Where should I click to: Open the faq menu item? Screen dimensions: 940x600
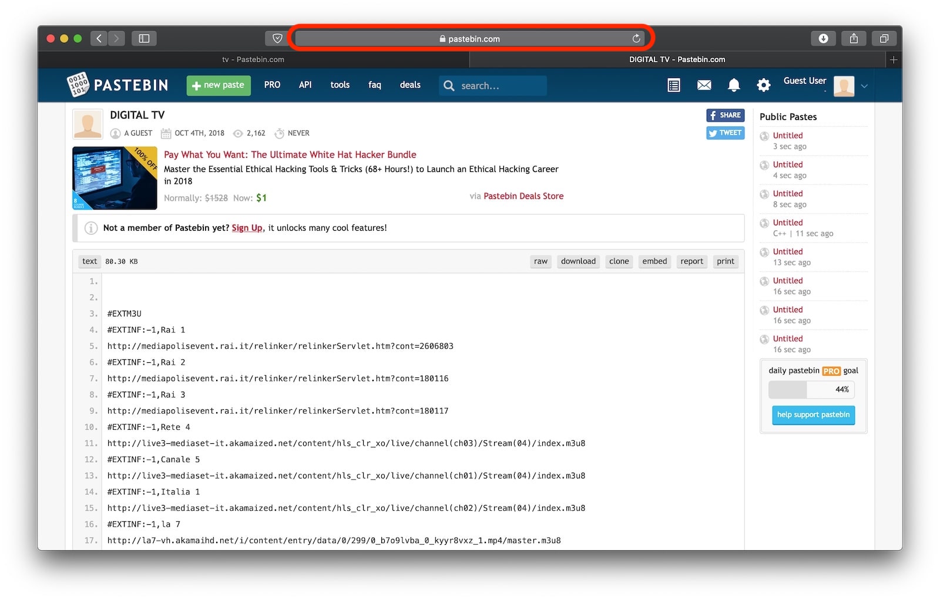tap(375, 85)
